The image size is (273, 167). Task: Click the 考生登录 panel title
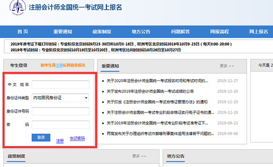(x=19, y=66)
